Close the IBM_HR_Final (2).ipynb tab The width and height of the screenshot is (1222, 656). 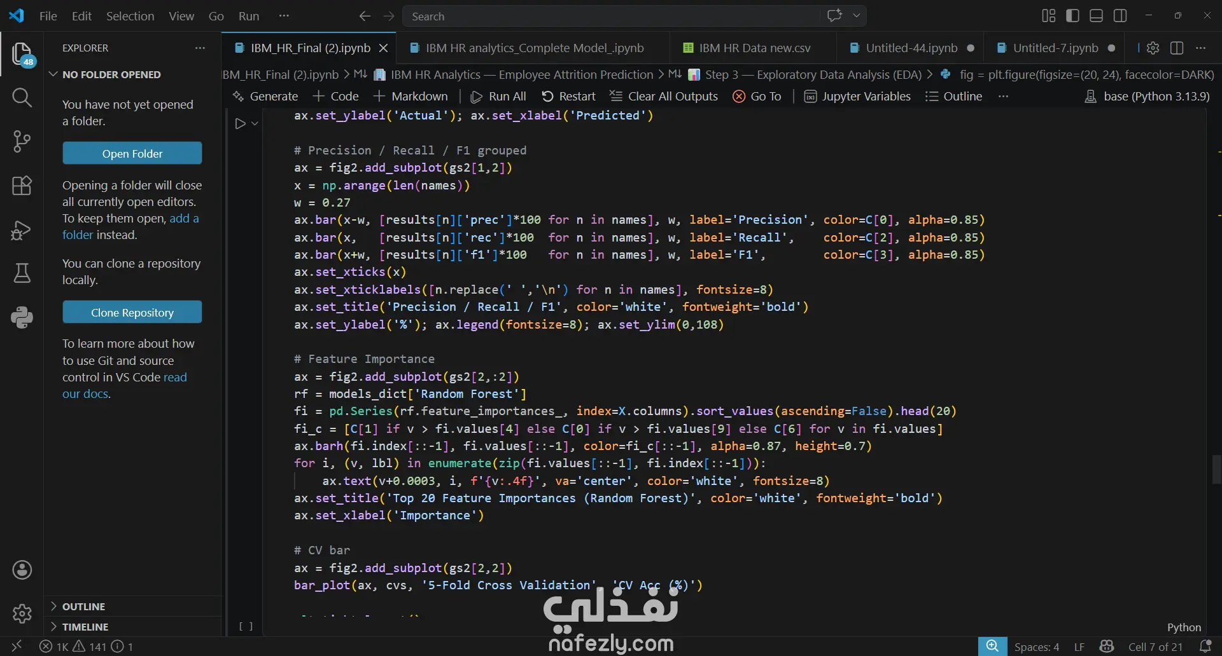(x=383, y=48)
